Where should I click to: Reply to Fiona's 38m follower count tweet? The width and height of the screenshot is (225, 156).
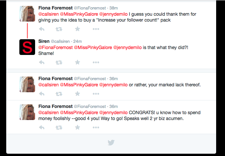pyautogui.click(x=42, y=29)
